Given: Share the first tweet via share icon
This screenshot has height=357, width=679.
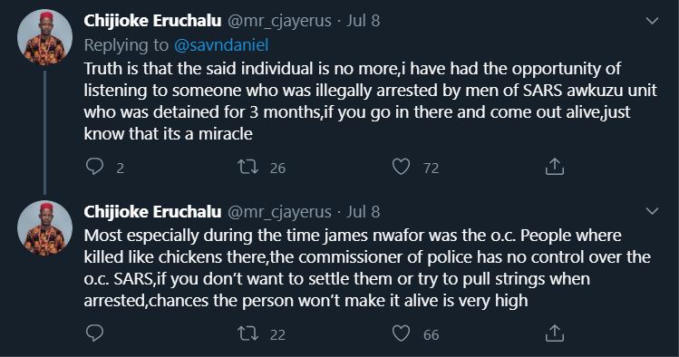Looking at the screenshot, I should tap(554, 167).
